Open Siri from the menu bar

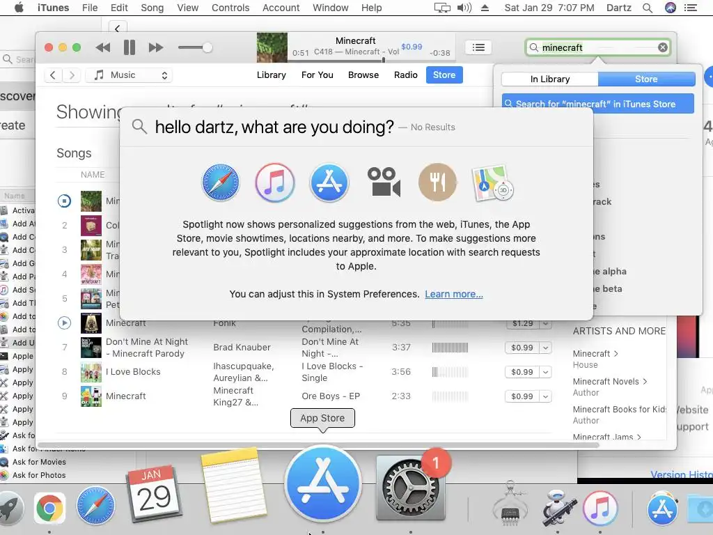[671, 8]
